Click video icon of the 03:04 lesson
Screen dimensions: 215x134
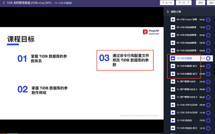tap(173, 51)
